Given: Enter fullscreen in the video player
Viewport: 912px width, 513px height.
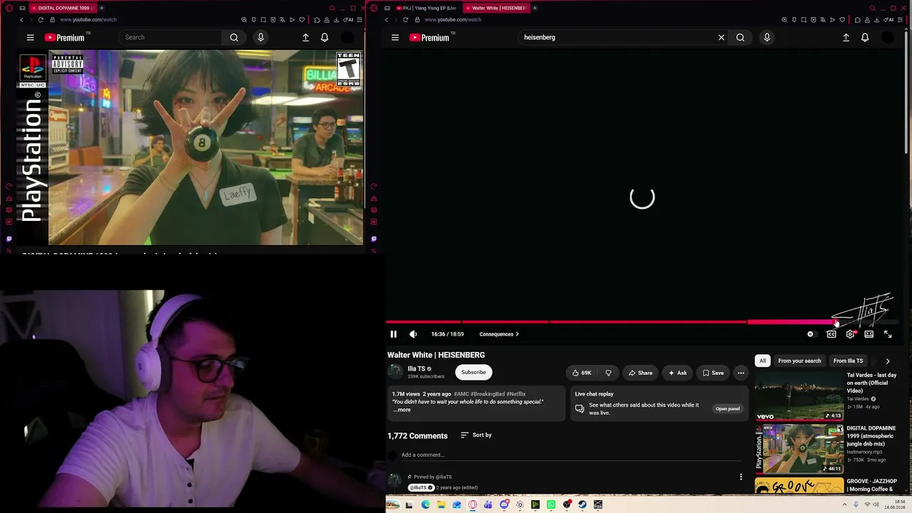Looking at the screenshot, I should pyautogui.click(x=888, y=334).
